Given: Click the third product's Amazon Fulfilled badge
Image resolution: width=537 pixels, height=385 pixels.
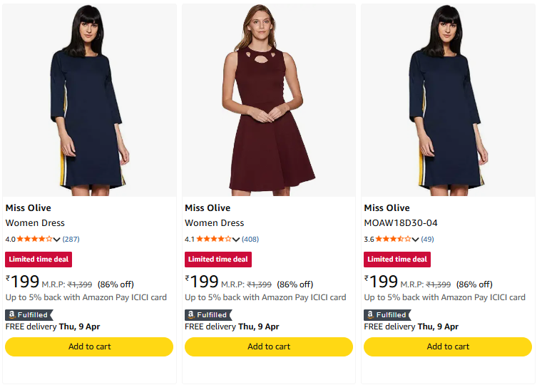Looking at the screenshot, I should click(x=387, y=314).
